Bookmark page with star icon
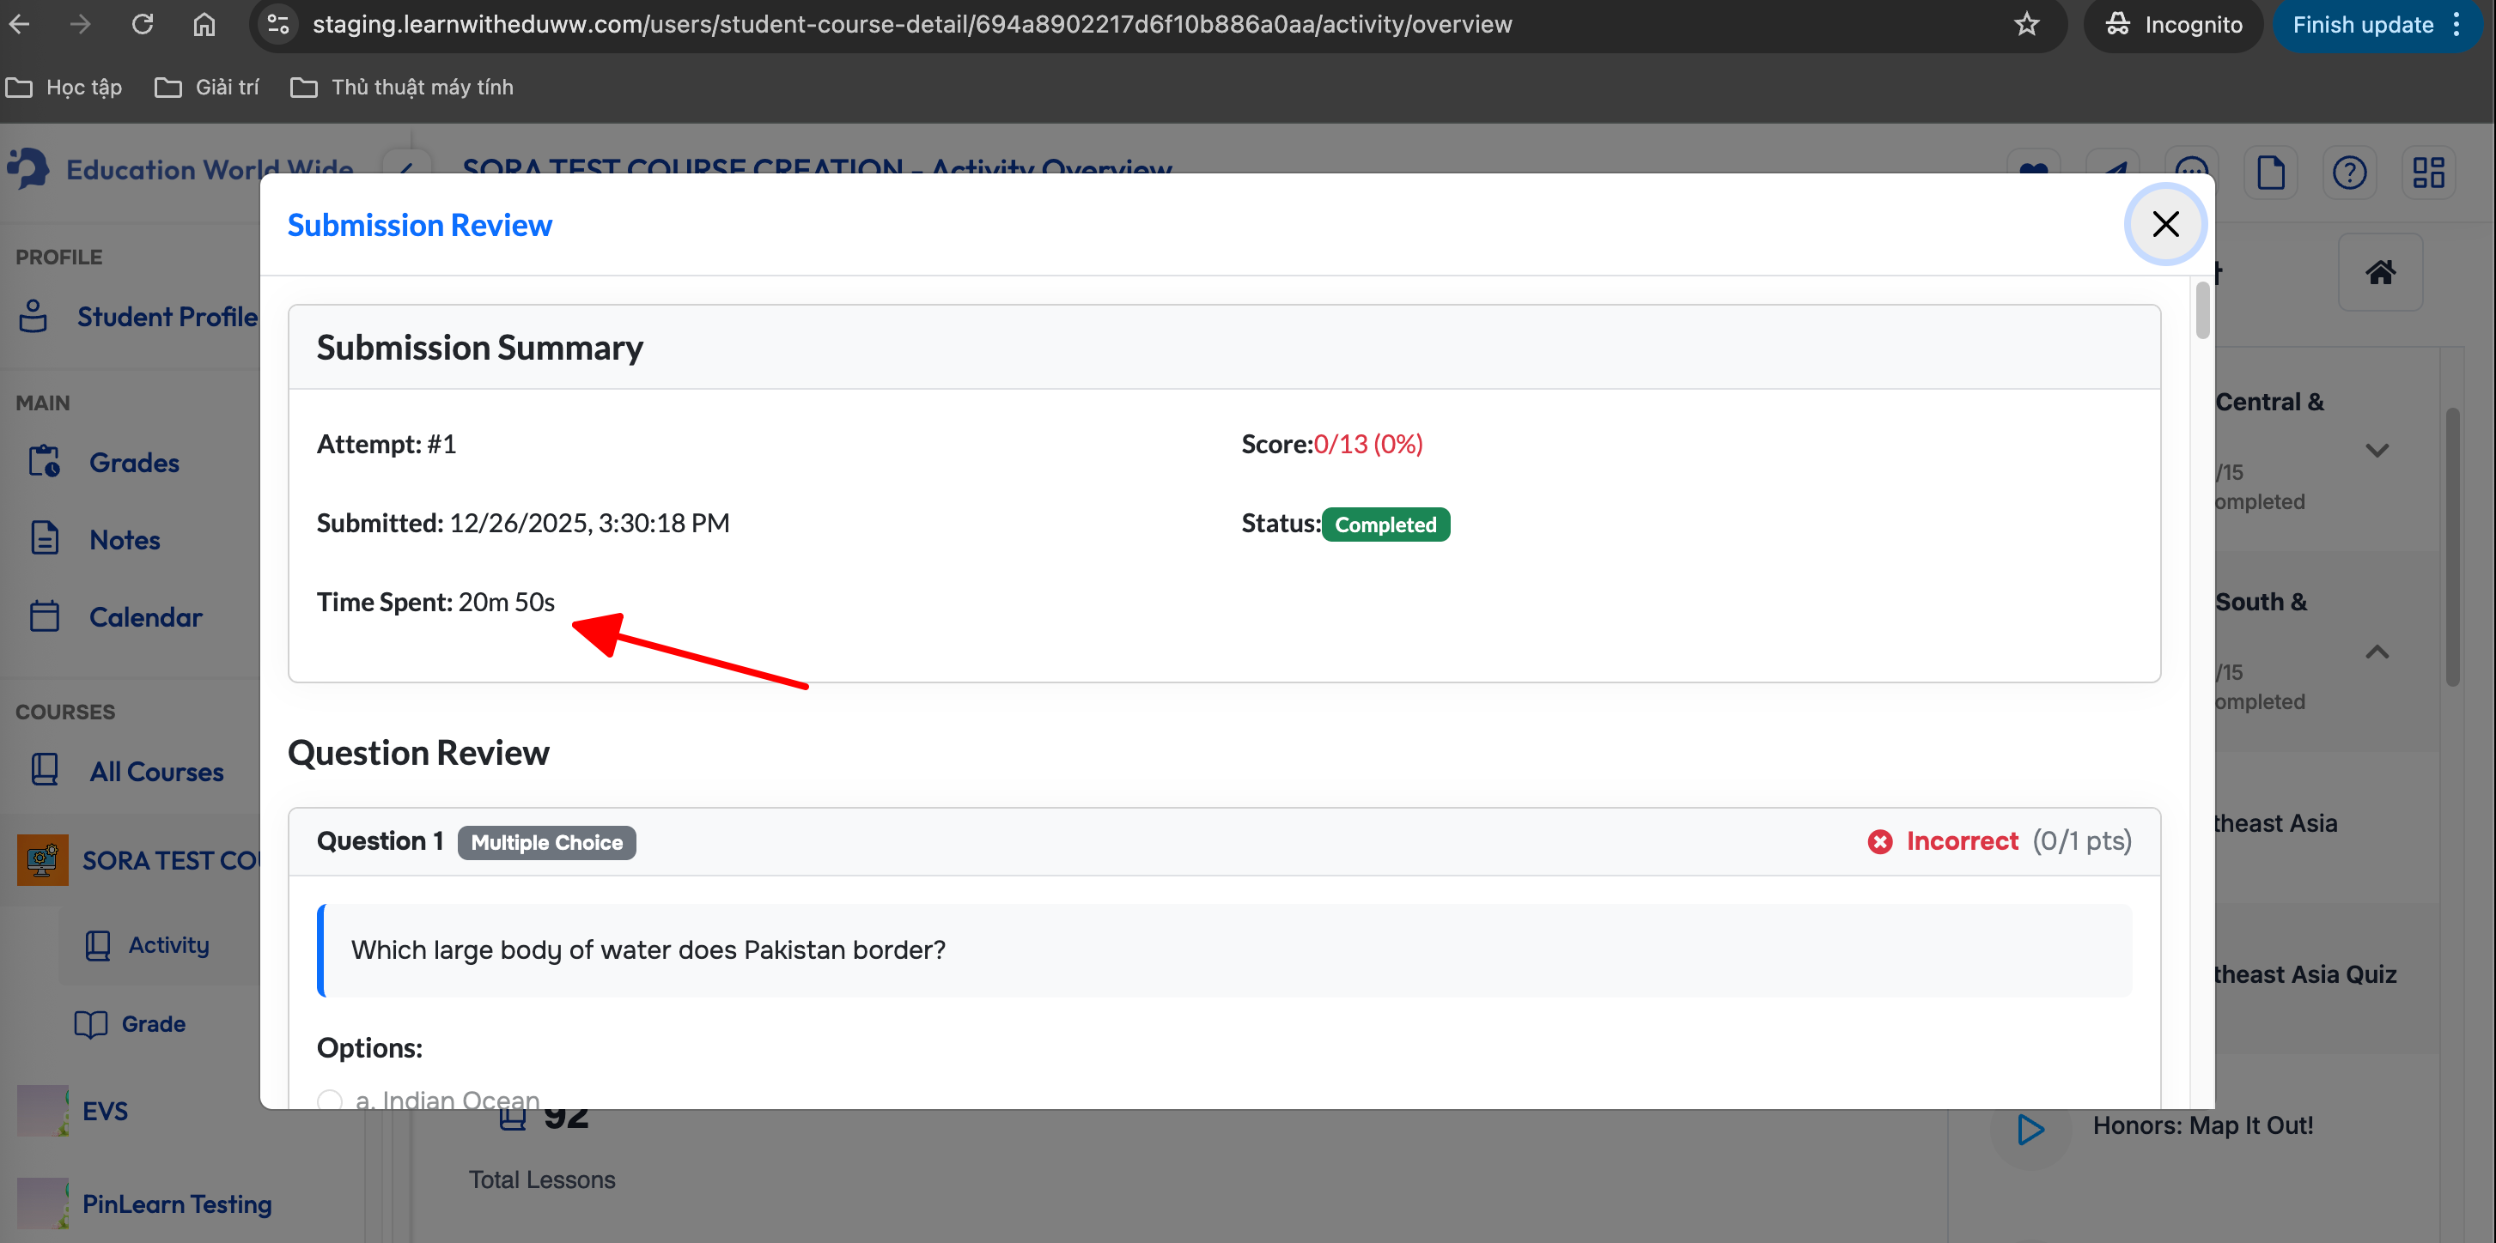 (2026, 24)
